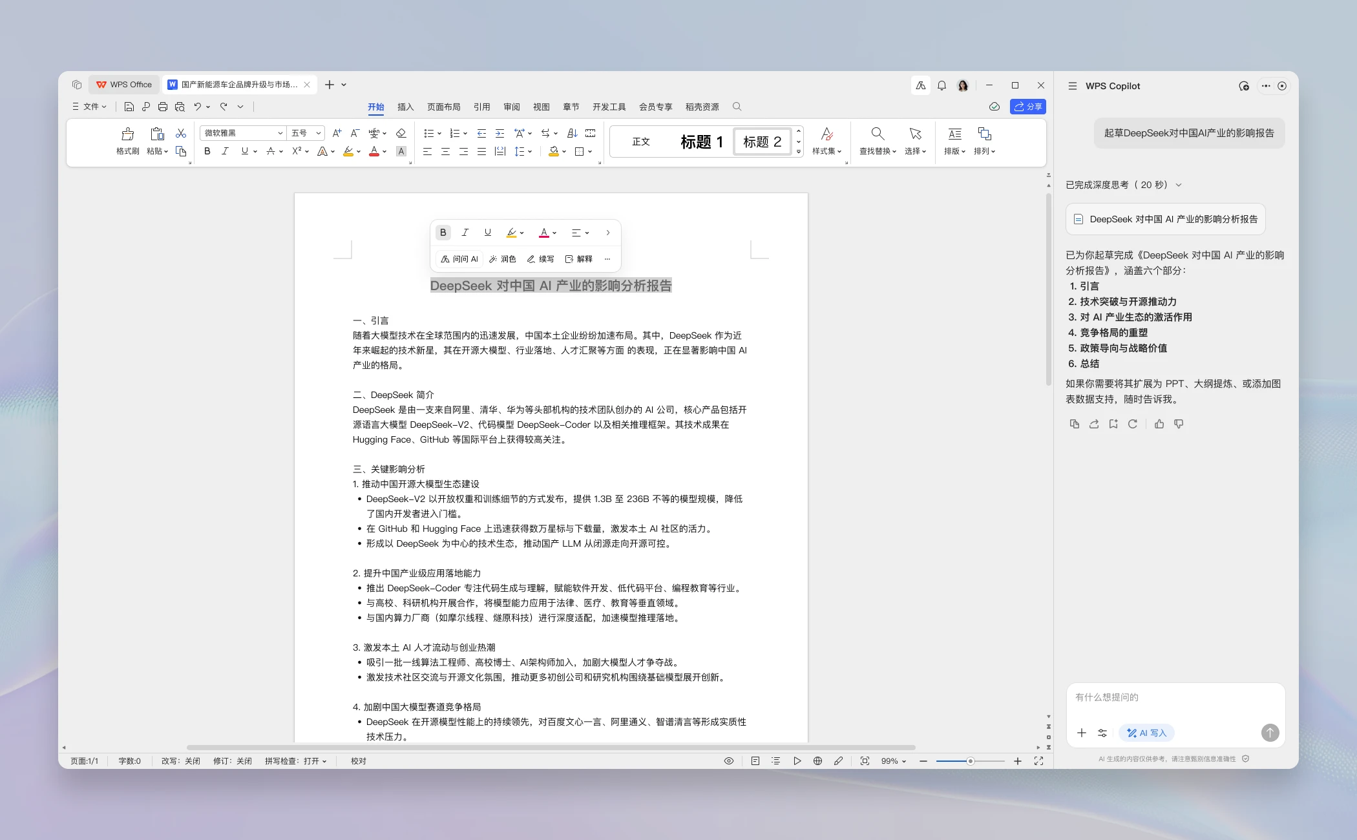Click 续写 in mini toolbar
1357x840 pixels.
coord(540,259)
